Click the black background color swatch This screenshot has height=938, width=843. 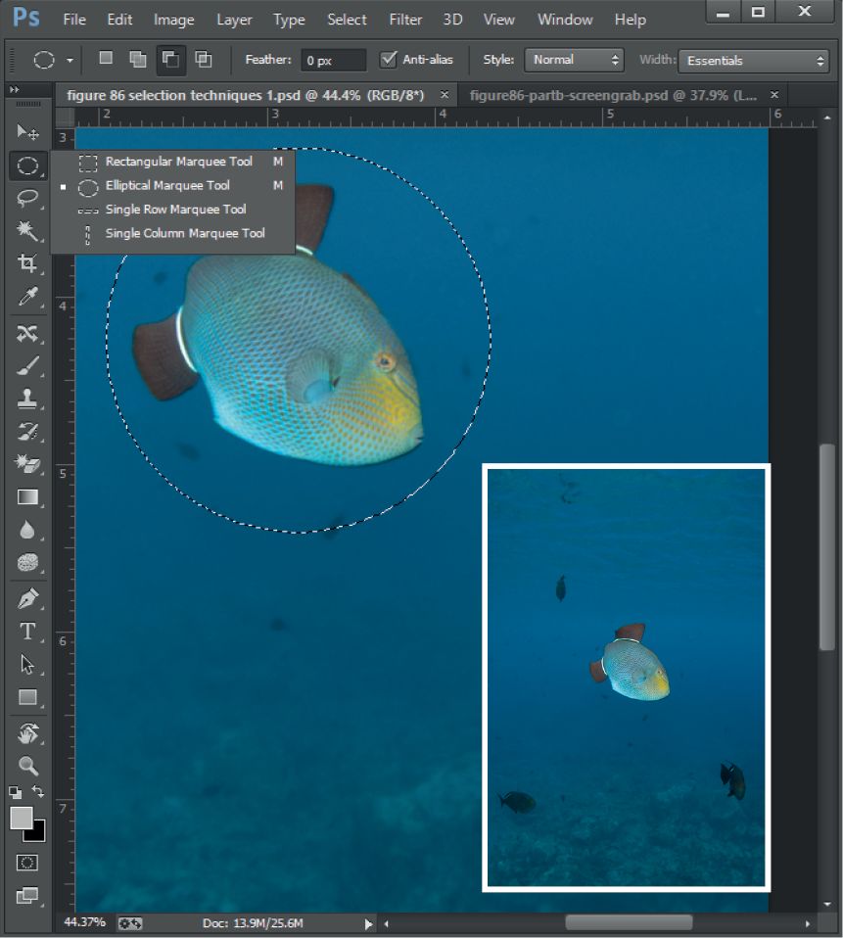tap(37, 833)
